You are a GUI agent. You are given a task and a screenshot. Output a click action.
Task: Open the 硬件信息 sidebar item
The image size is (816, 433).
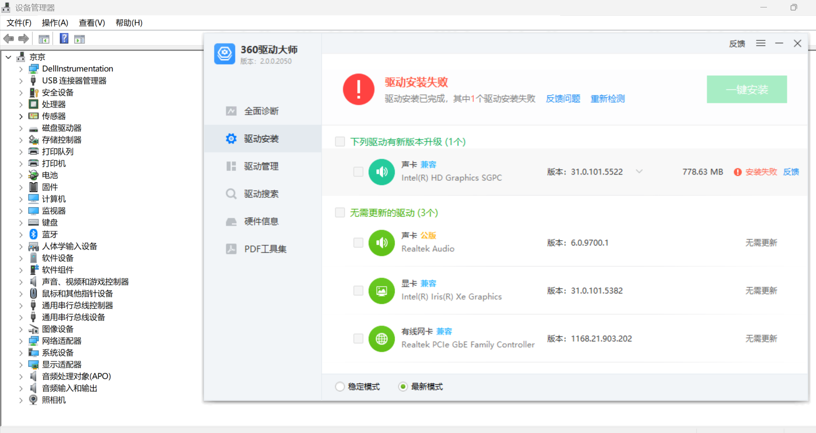(263, 222)
